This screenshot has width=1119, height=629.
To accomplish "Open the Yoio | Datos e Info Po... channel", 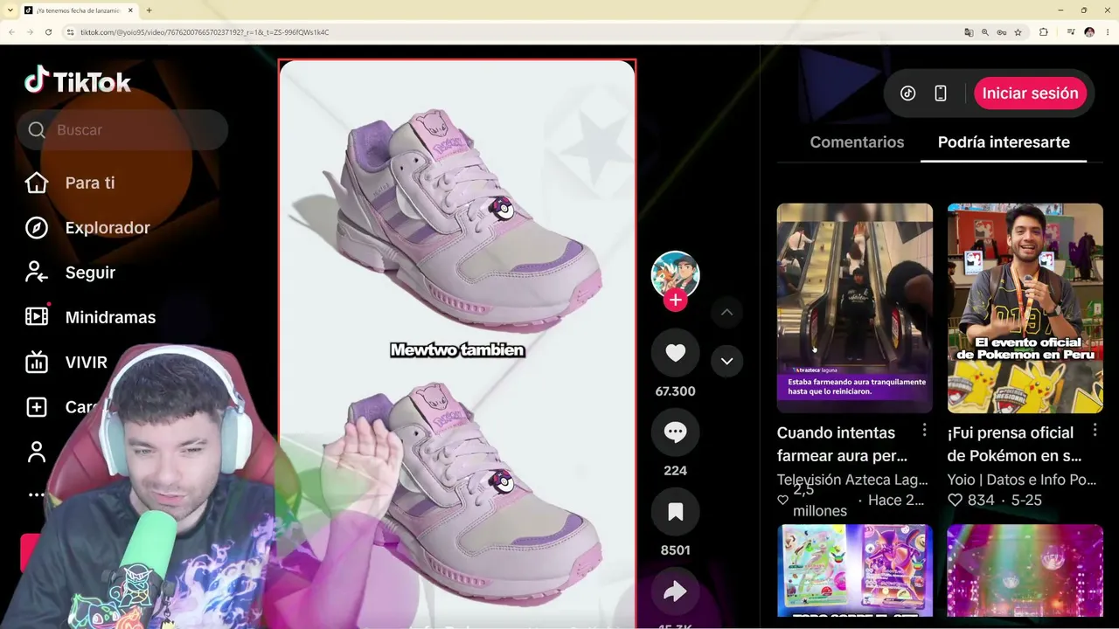I will [1021, 480].
